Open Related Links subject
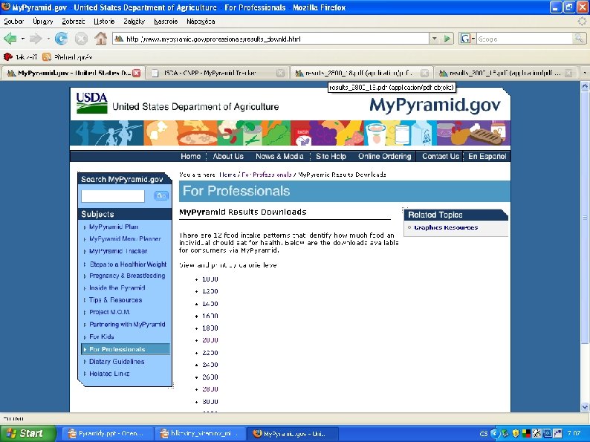Screen dimensions: 590x442 point(109,374)
